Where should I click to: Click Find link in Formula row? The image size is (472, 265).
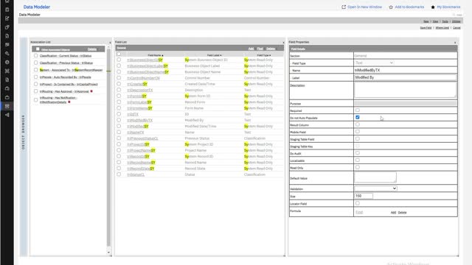[x=359, y=212]
